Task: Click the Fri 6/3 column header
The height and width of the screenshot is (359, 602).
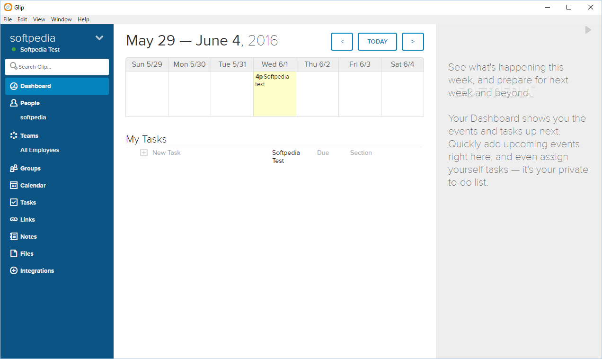Action: [x=360, y=64]
